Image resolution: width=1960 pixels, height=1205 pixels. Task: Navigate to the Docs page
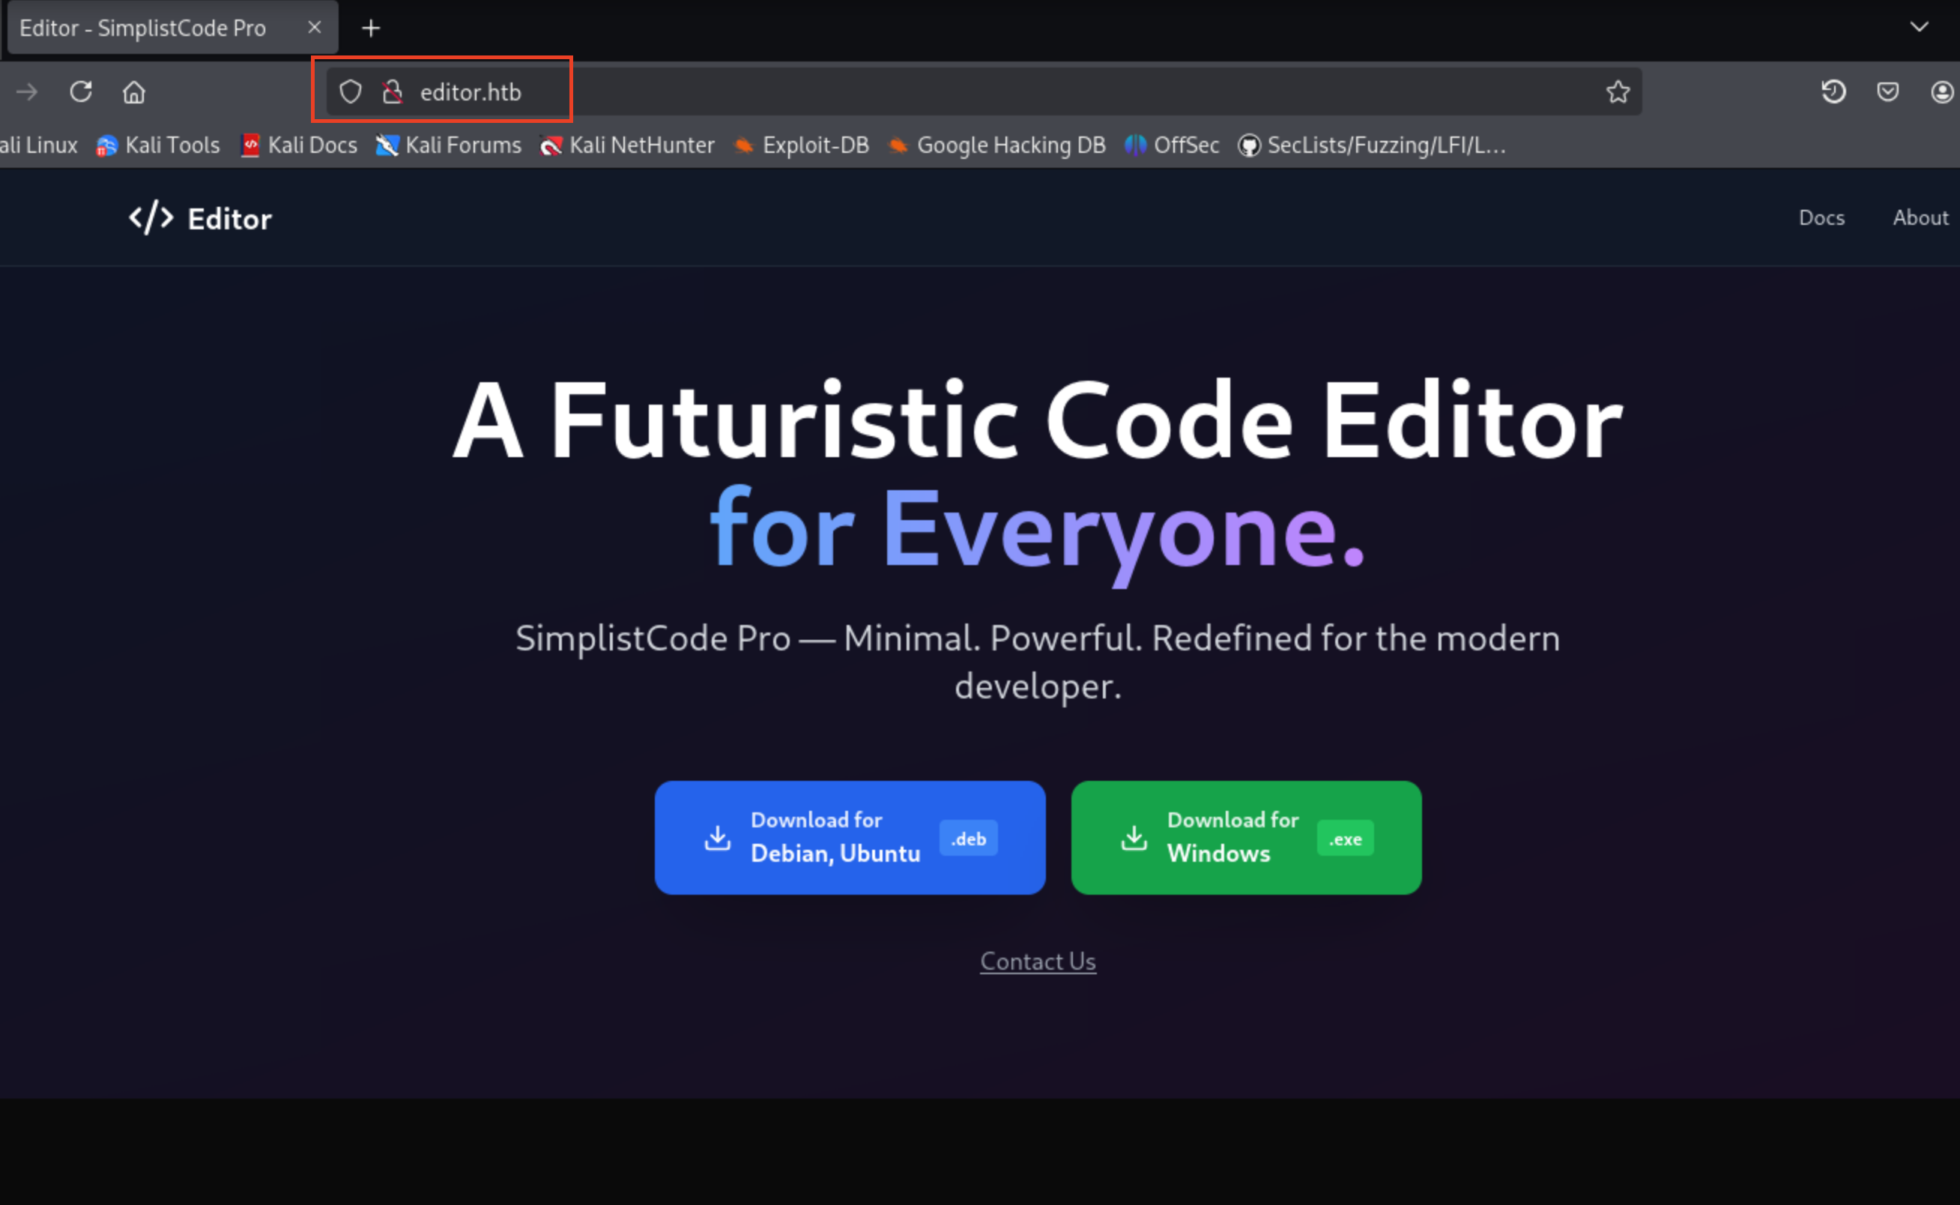[1822, 217]
